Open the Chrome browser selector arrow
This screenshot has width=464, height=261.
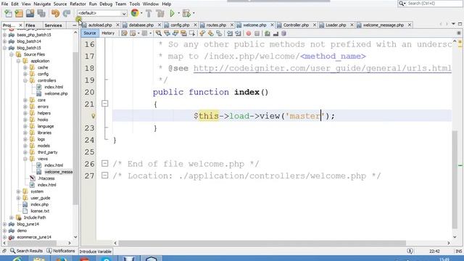[141, 13]
